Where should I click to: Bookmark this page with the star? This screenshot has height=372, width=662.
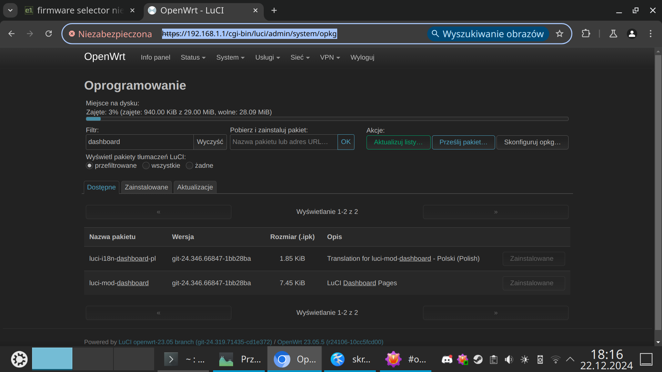point(560,34)
